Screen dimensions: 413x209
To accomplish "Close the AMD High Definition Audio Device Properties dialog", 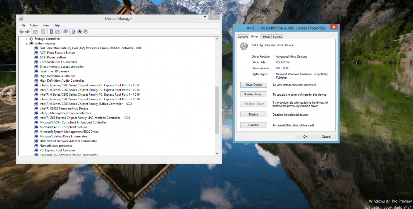I will tap(334, 27).
